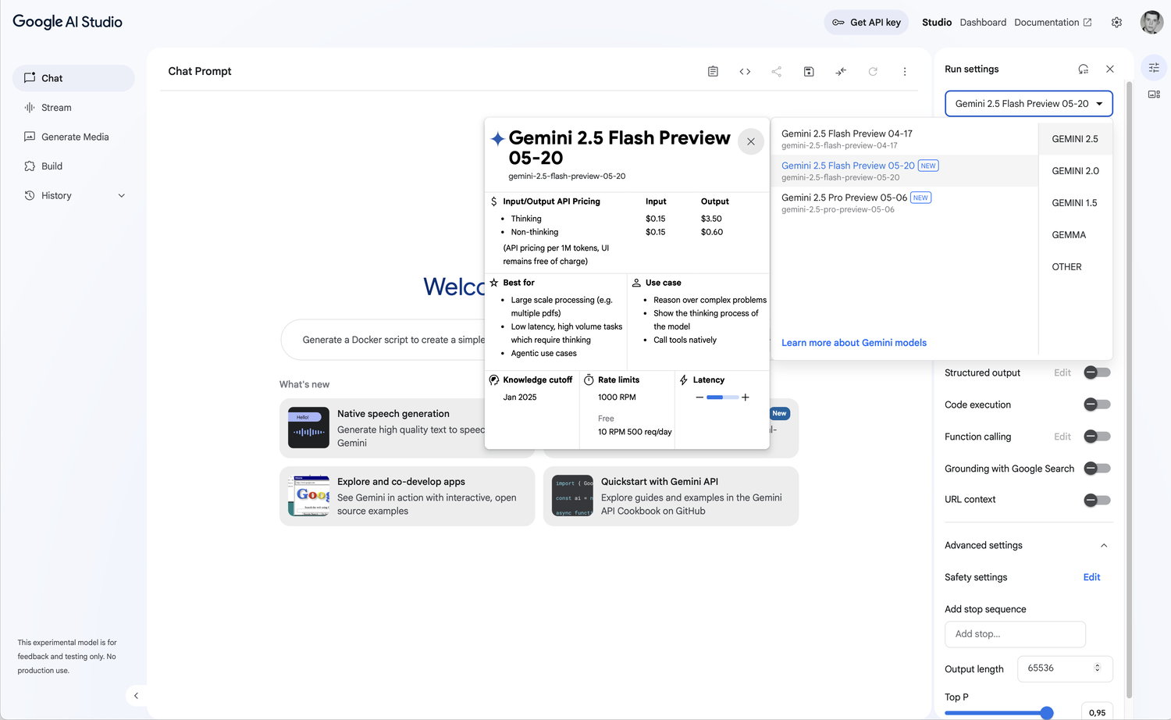This screenshot has height=720, width=1171.
Task: Click the Run settings panel scrollbar
Action: [1129, 389]
